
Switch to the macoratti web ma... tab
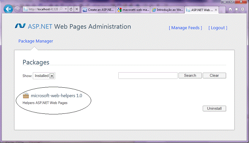(x=133, y=10)
